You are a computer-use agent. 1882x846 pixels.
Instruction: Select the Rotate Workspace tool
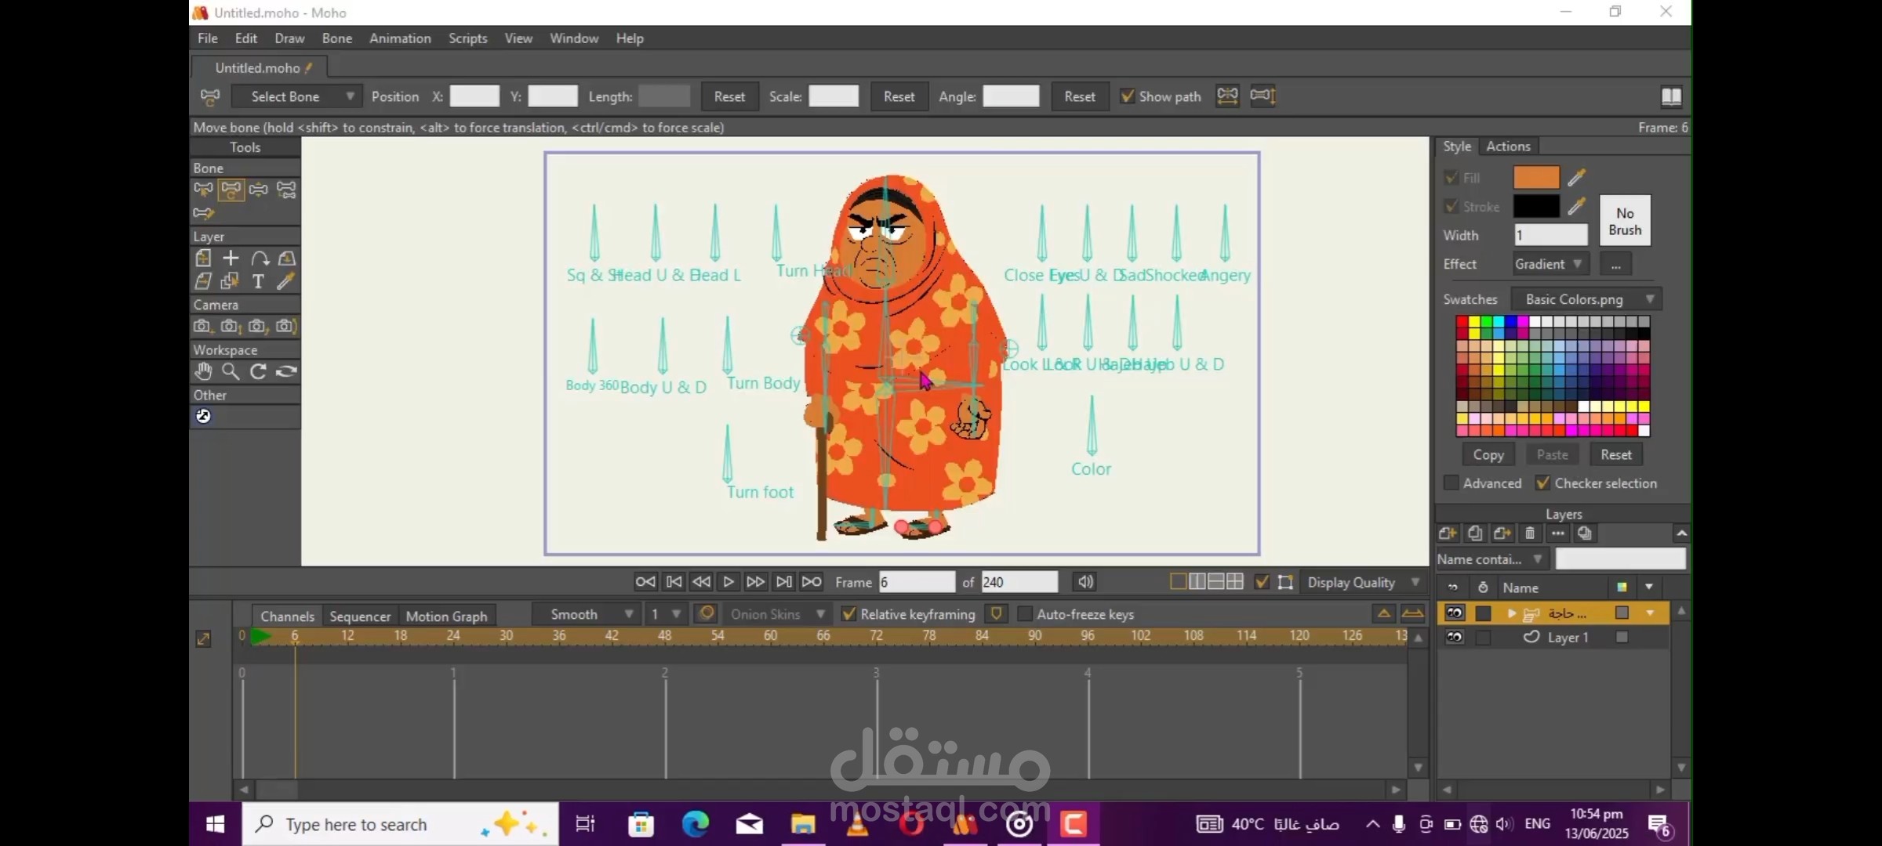[258, 371]
